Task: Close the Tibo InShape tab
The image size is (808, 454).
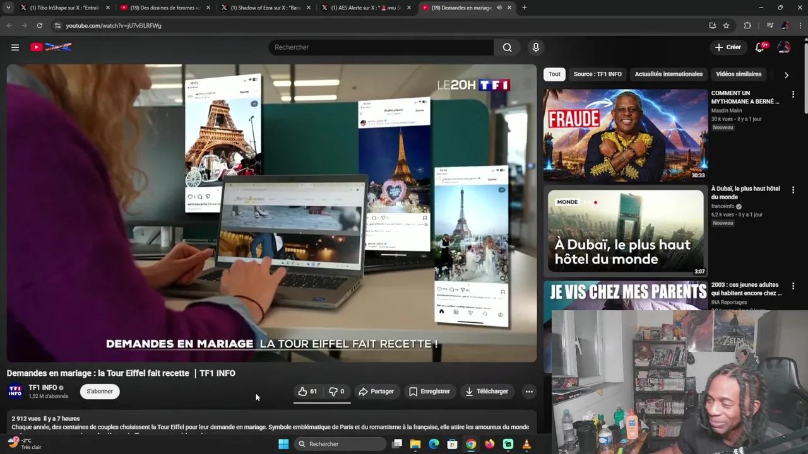Action: [108, 8]
